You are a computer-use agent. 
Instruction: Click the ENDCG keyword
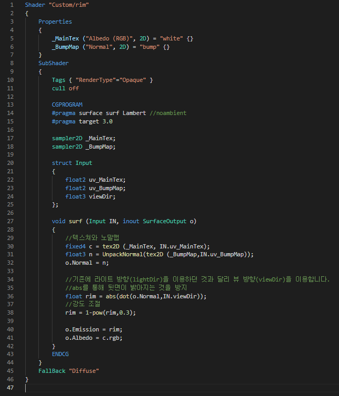[x=60, y=354]
